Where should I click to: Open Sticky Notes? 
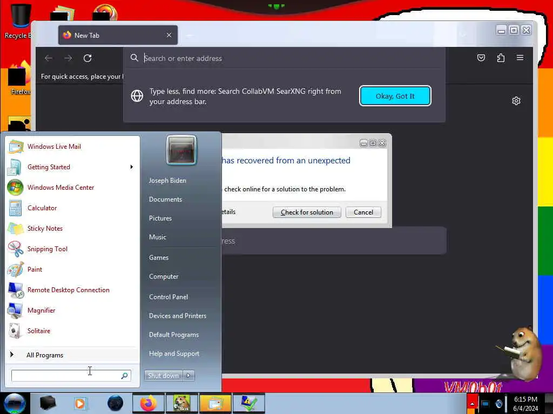[72, 228]
